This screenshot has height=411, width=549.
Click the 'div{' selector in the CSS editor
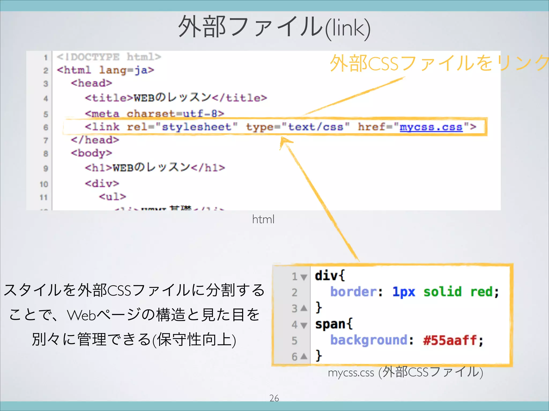click(330, 276)
